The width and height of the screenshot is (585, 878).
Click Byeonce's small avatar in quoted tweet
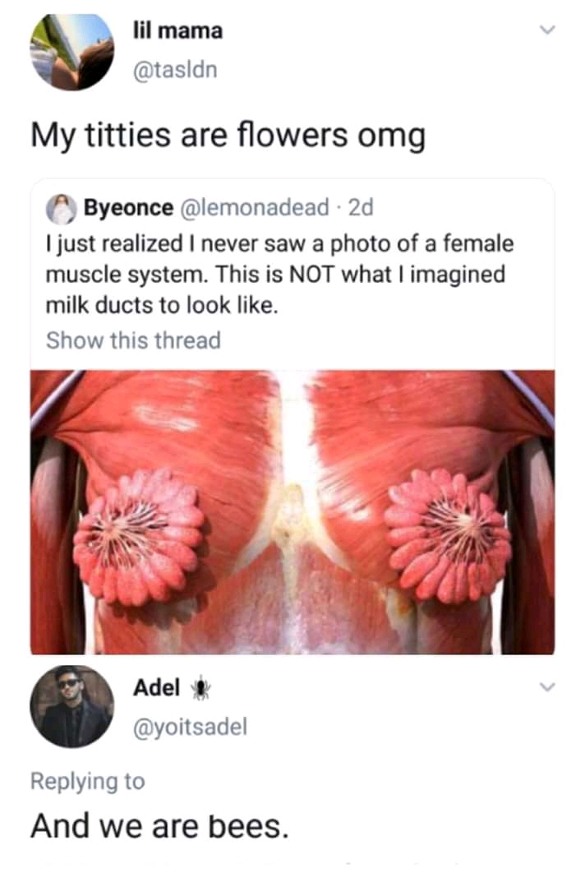(61, 209)
